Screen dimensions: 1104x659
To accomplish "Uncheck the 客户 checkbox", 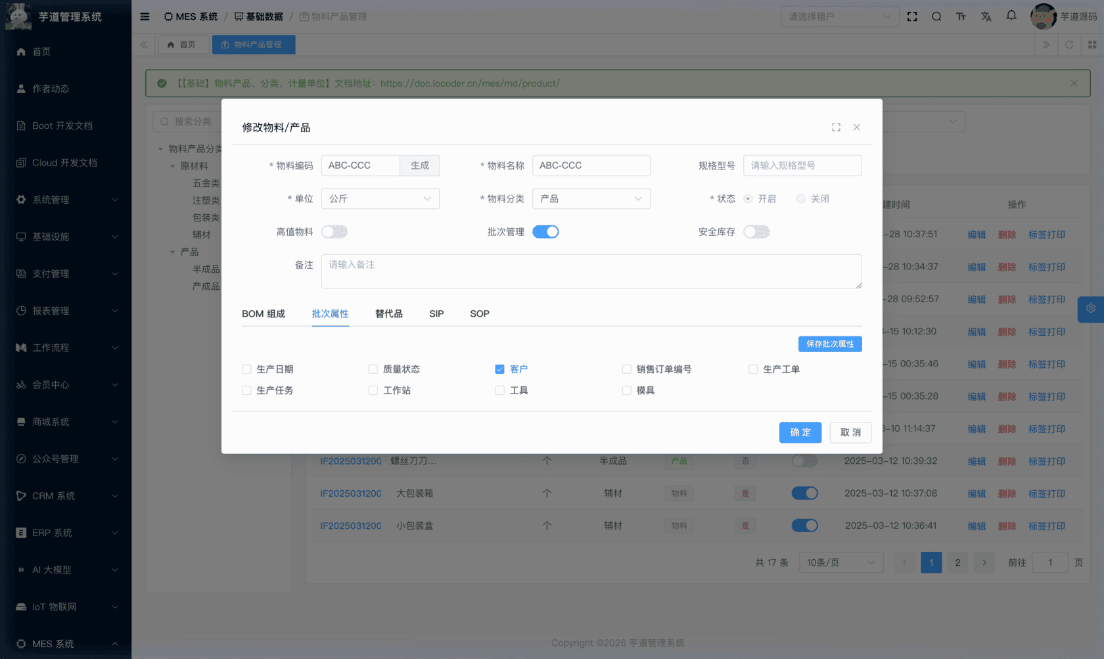I will pyautogui.click(x=500, y=369).
